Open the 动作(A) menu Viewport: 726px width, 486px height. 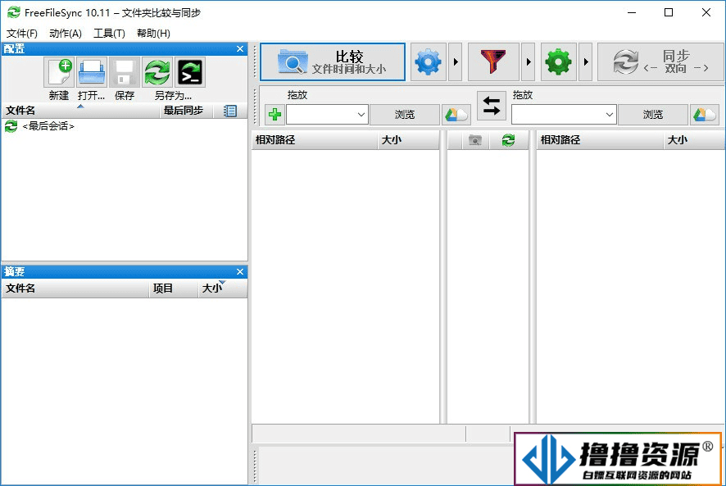[66, 34]
